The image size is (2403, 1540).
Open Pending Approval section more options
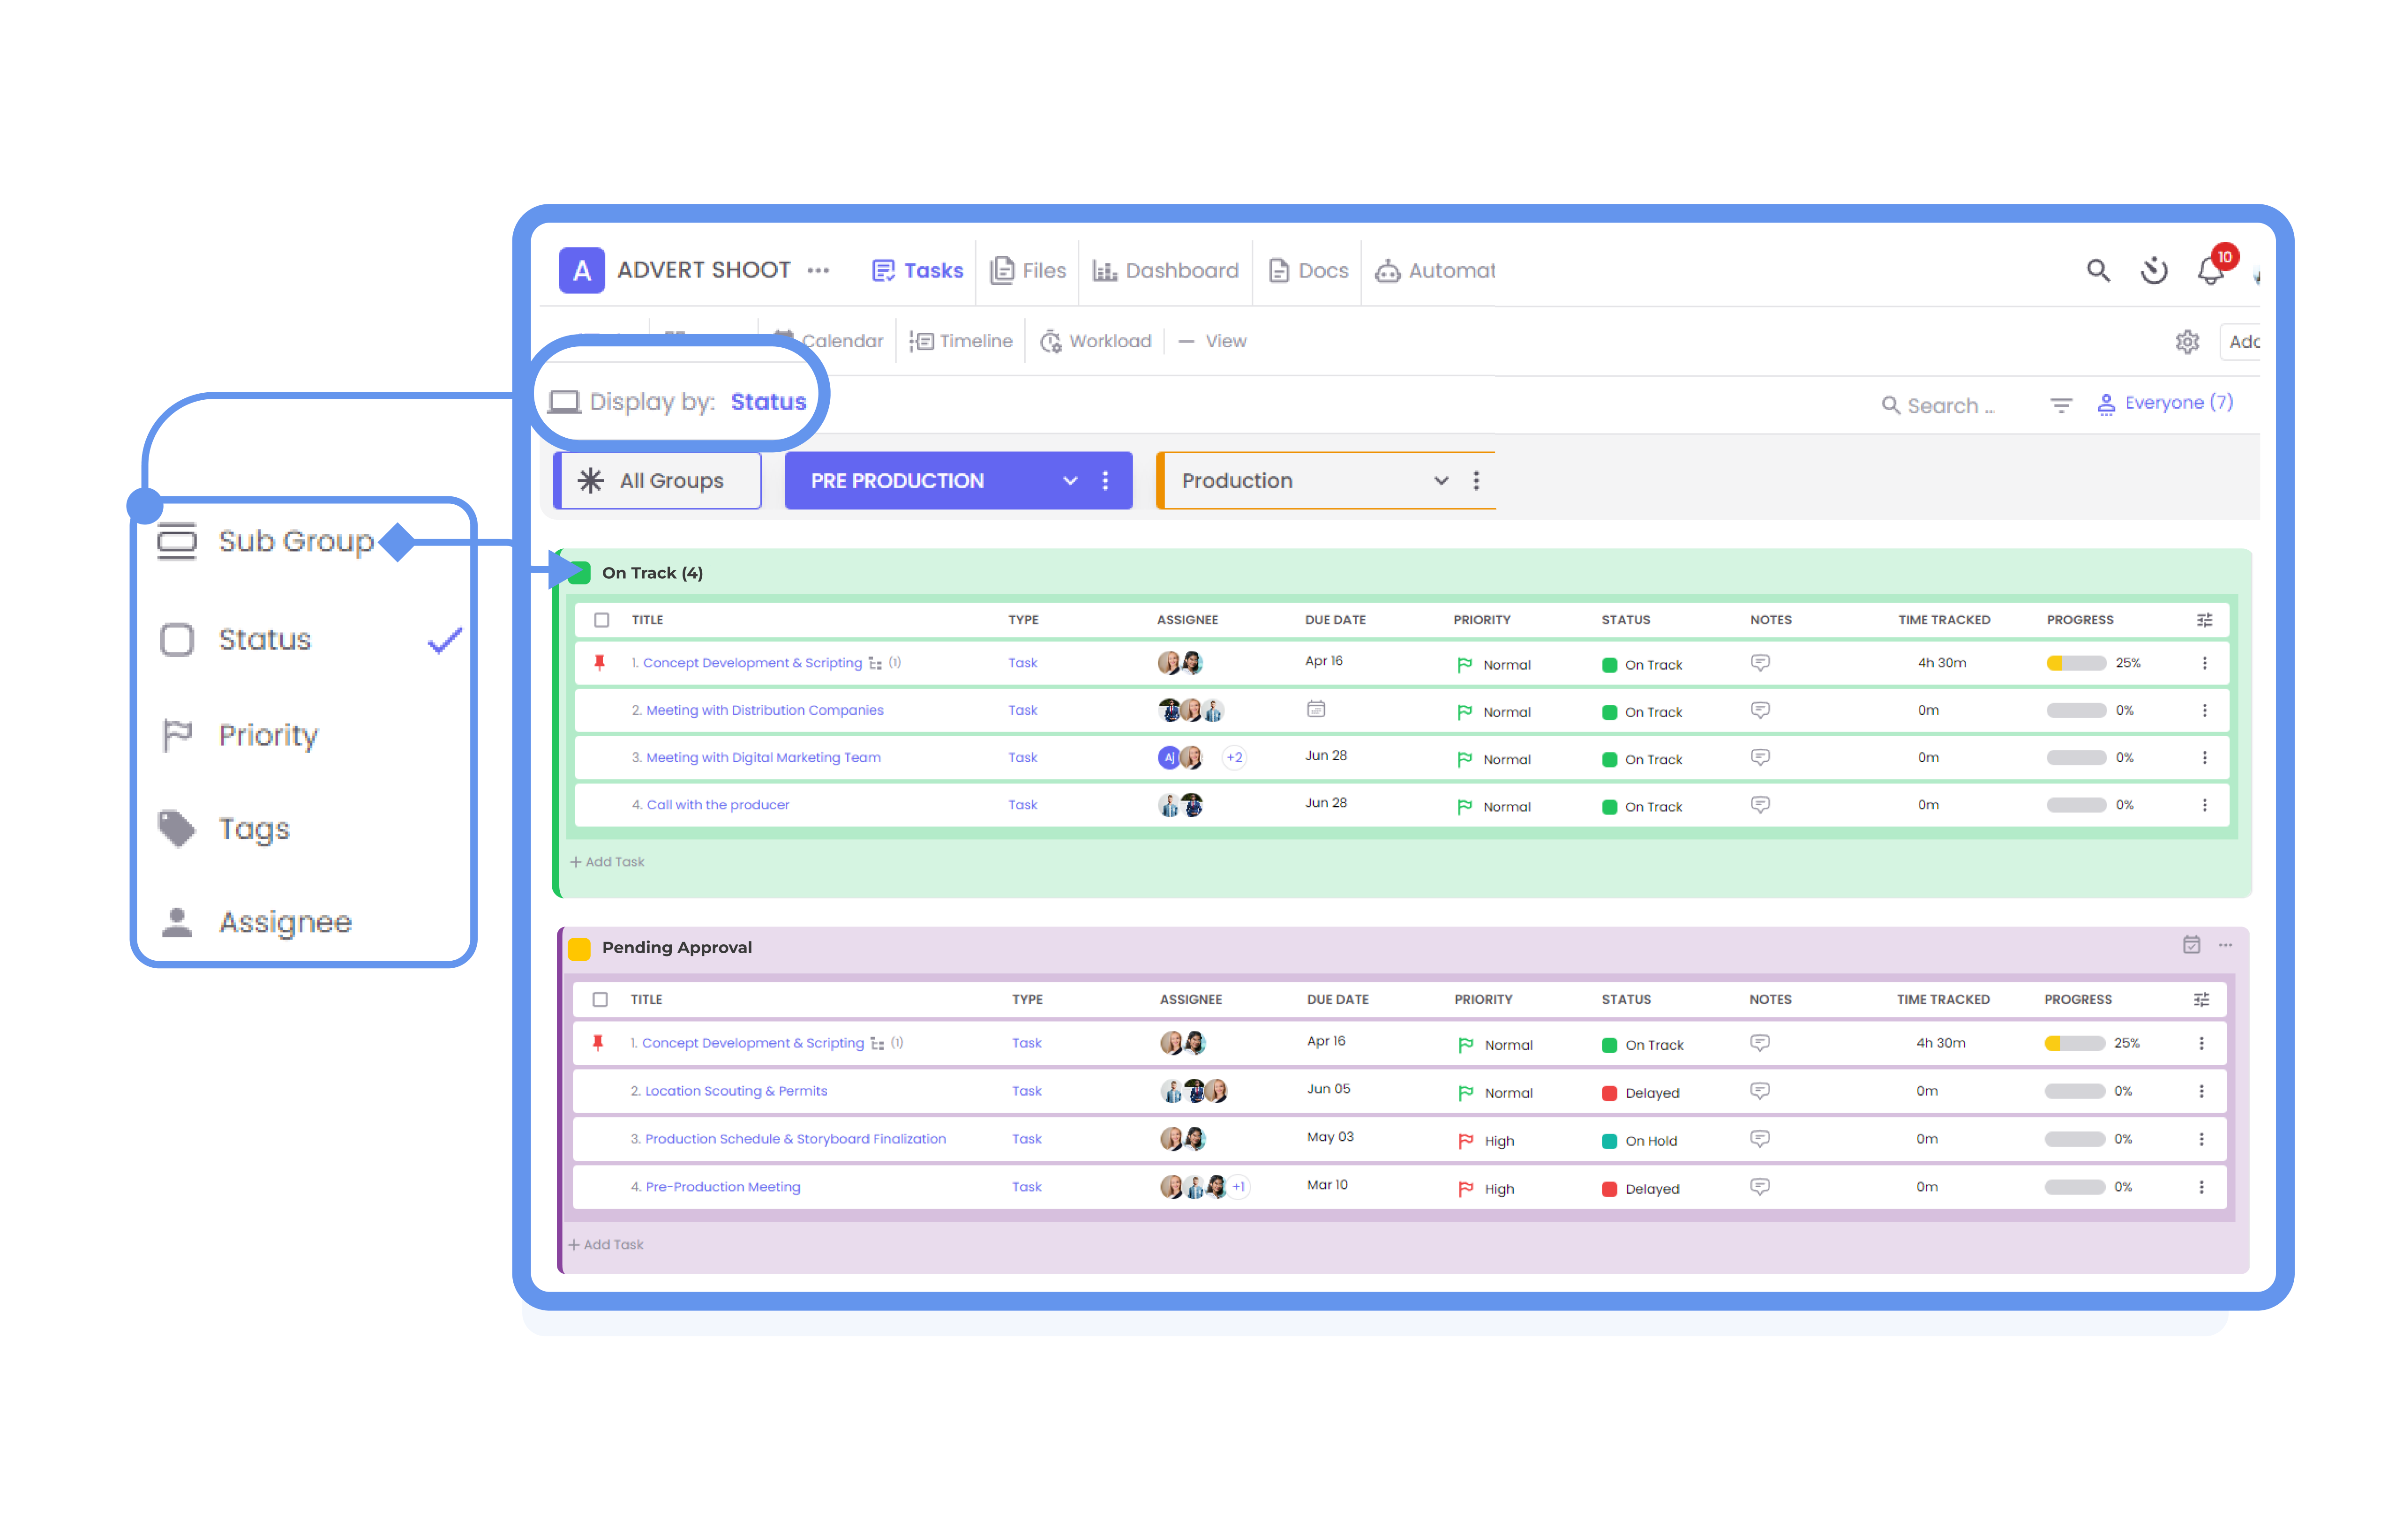pos(2225,945)
